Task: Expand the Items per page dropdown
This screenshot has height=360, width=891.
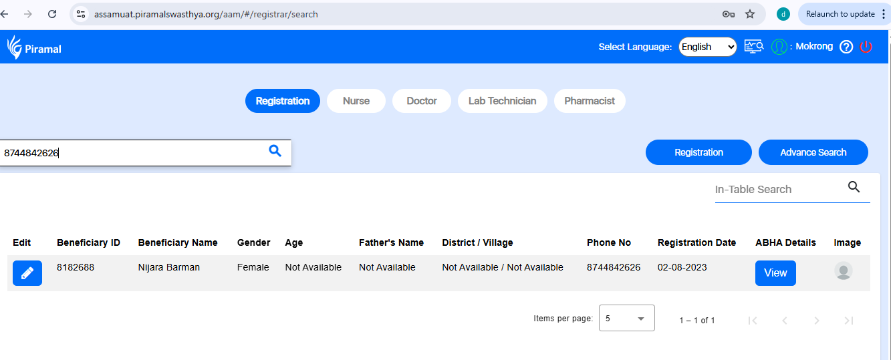Action: tap(626, 319)
